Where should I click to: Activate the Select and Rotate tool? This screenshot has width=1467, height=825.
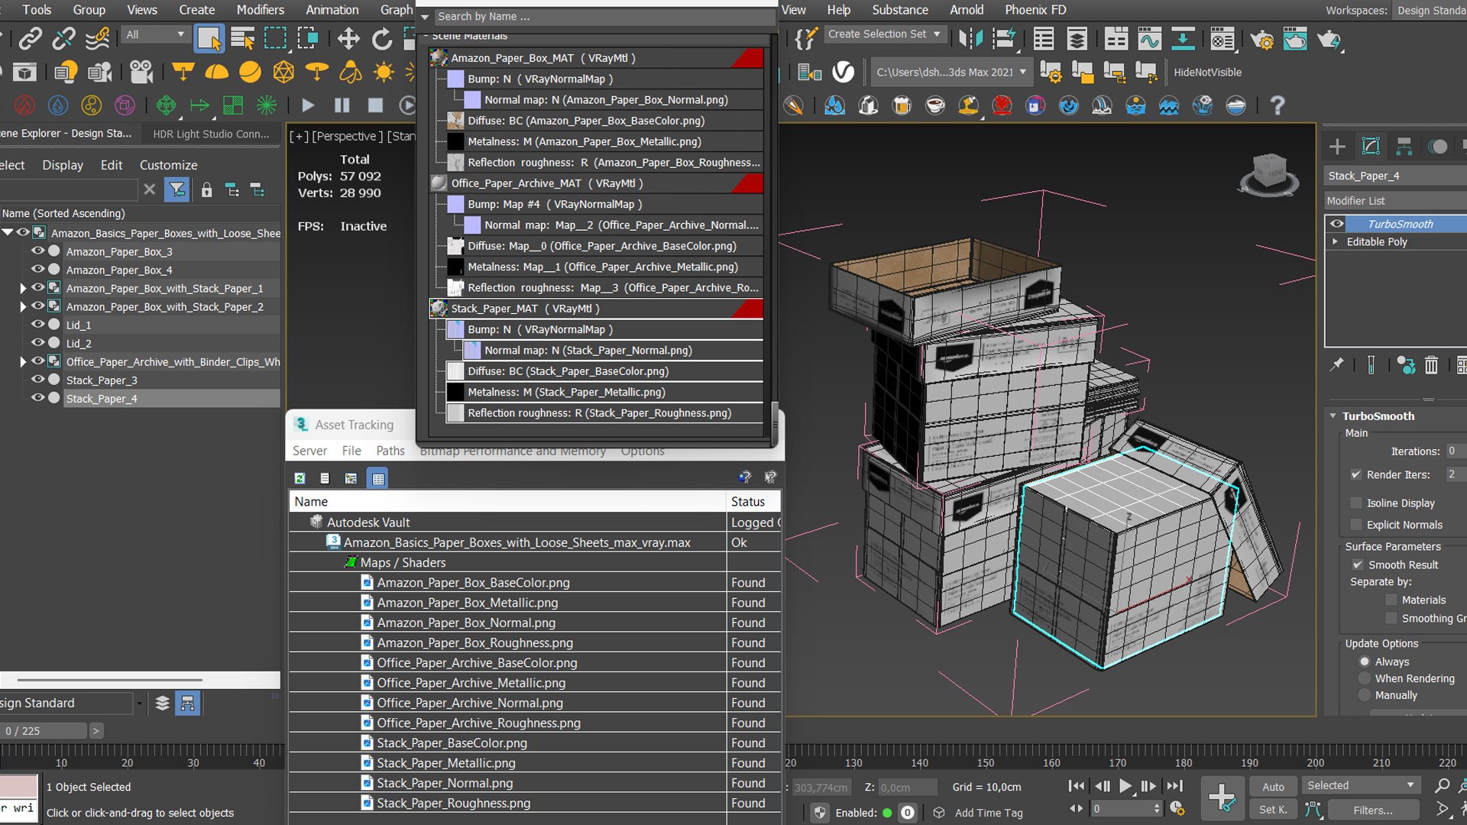pyautogui.click(x=381, y=38)
